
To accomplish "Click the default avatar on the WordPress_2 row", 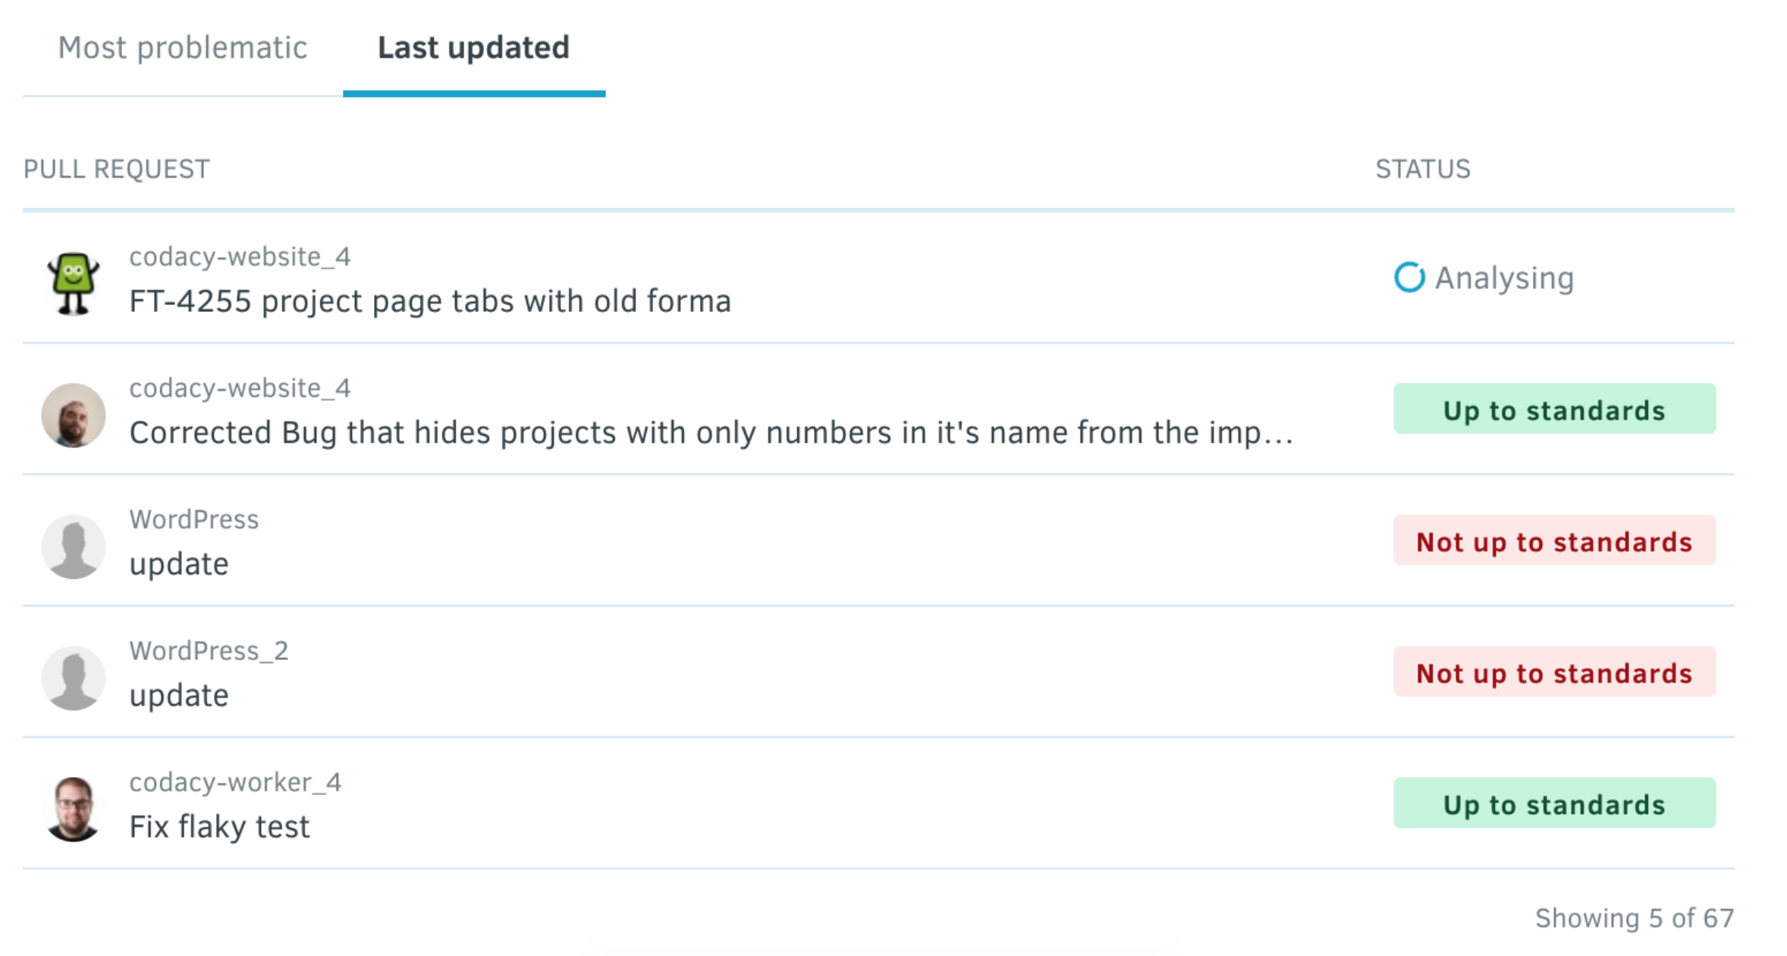I will click(x=73, y=678).
